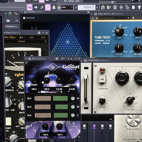The width and height of the screenshot is (142, 142).
Task: Open Tube-Tech CL 1B settings gear
Action: [x=95, y=14]
